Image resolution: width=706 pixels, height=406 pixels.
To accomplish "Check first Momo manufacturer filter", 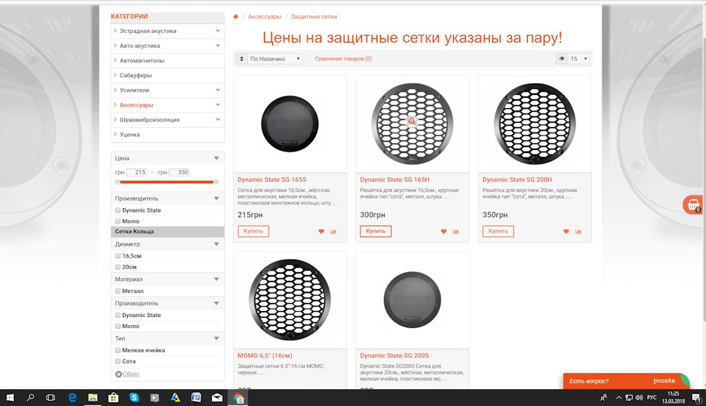I will 118,221.
